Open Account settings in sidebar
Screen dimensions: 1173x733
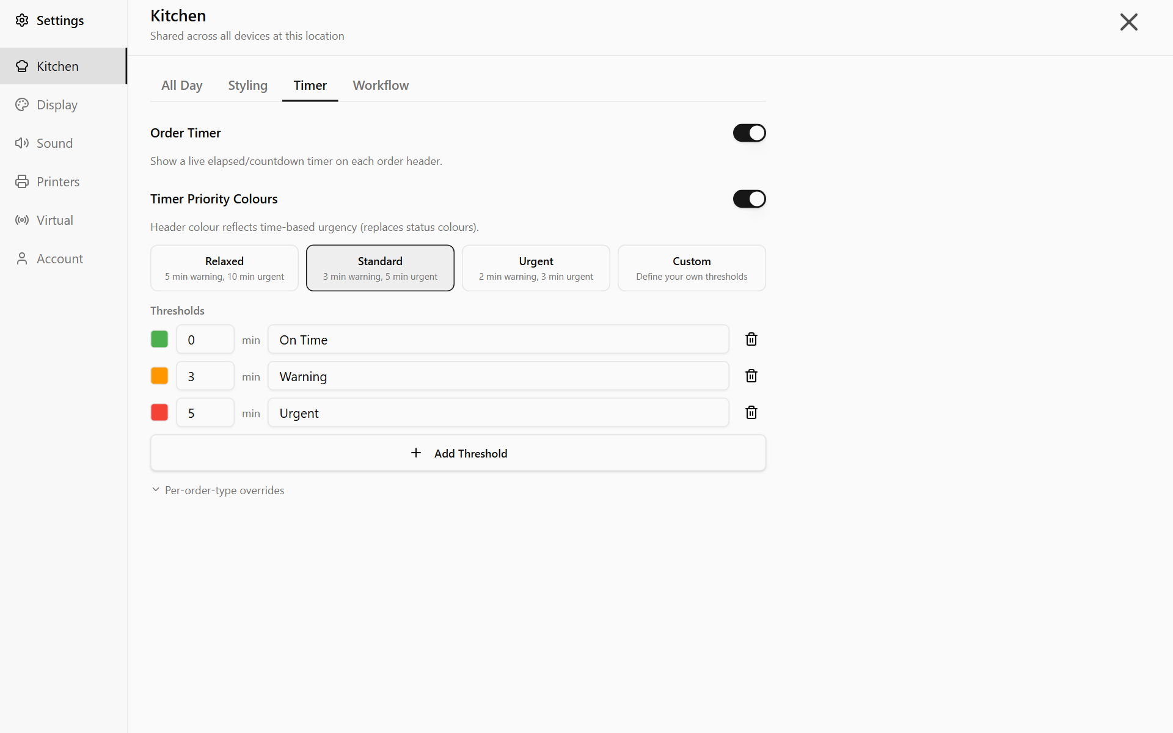tap(64, 258)
